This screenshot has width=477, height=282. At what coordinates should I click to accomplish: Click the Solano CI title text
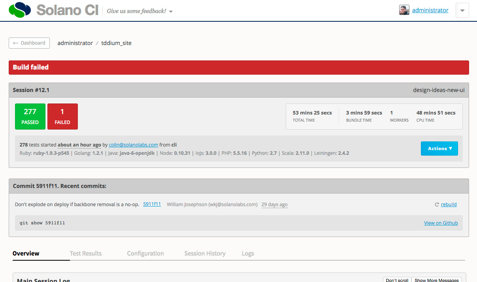tap(67, 10)
